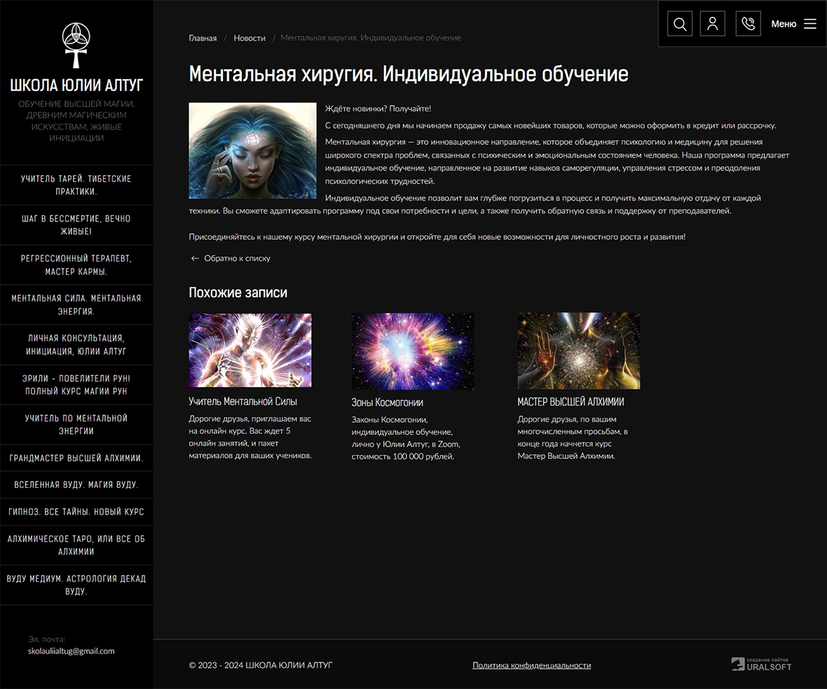Open the search magnifier icon
Screen dimensions: 827x689
[679, 24]
